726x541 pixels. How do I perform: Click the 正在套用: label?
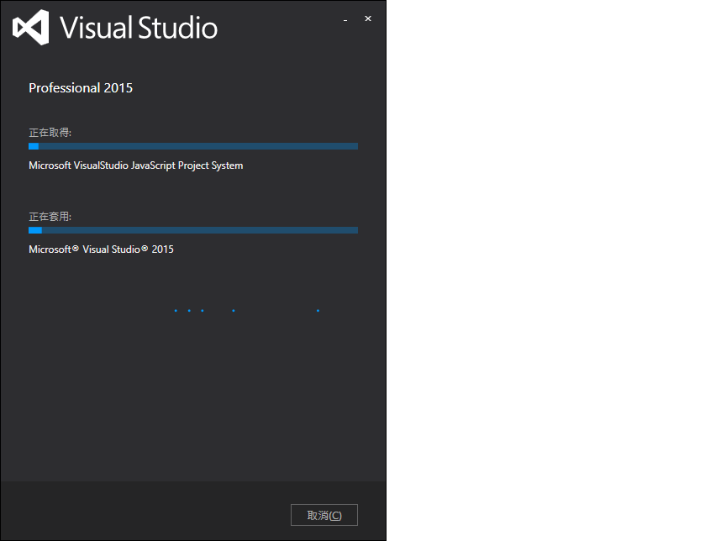coord(50,217)
